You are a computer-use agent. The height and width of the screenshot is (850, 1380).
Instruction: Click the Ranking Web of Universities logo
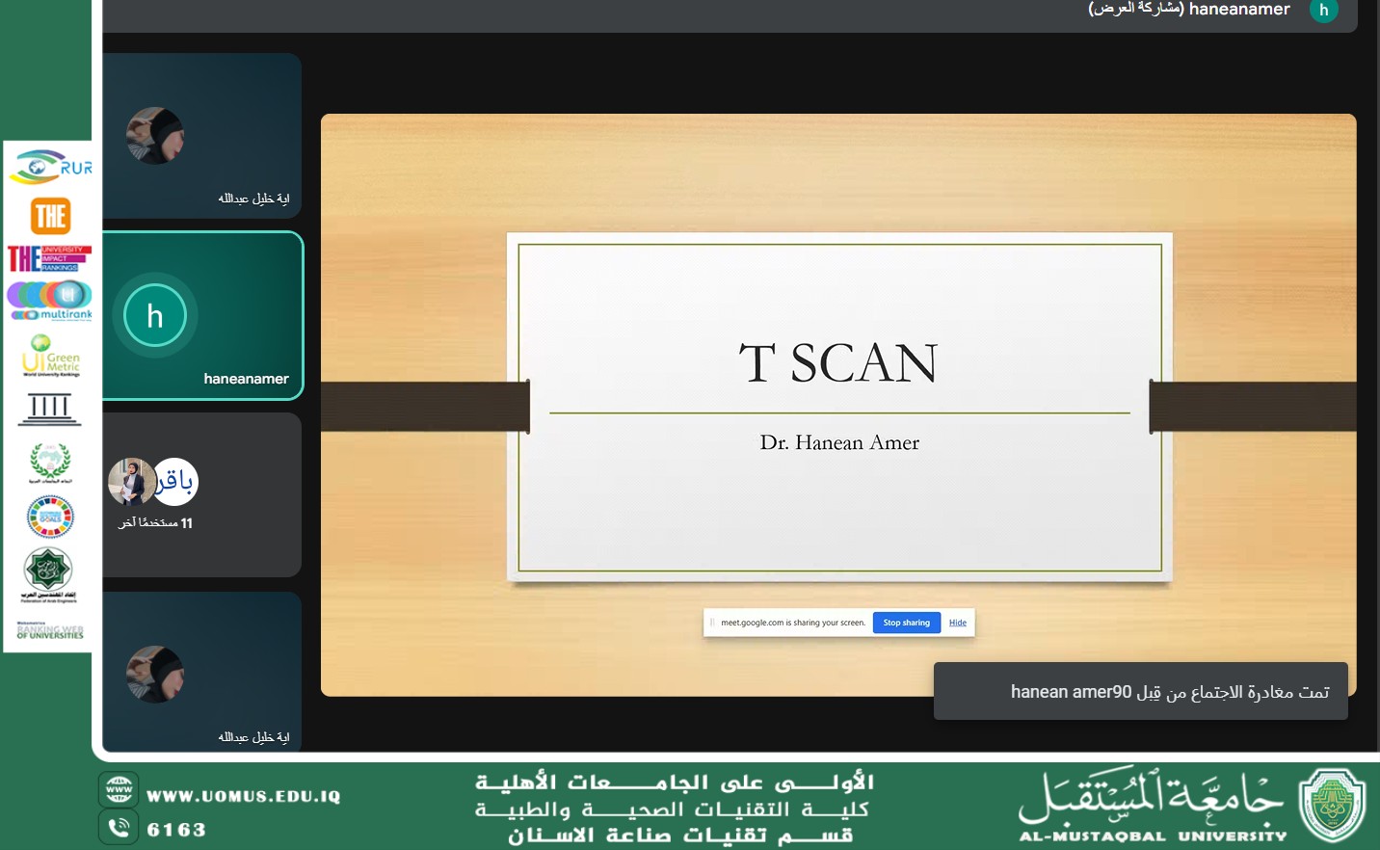pos(50,630)
